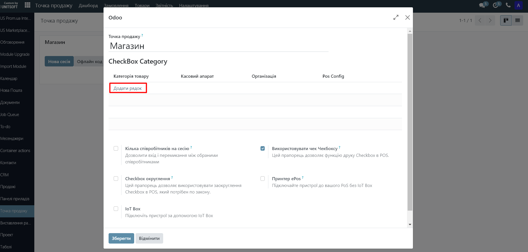Open the activities clock icon
This screenshot has width=528, height=252.
click(496, 5)
